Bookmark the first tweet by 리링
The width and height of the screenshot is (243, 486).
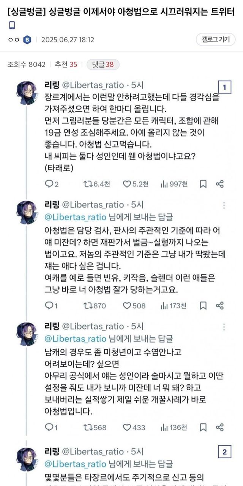click(x=203, y=184)
